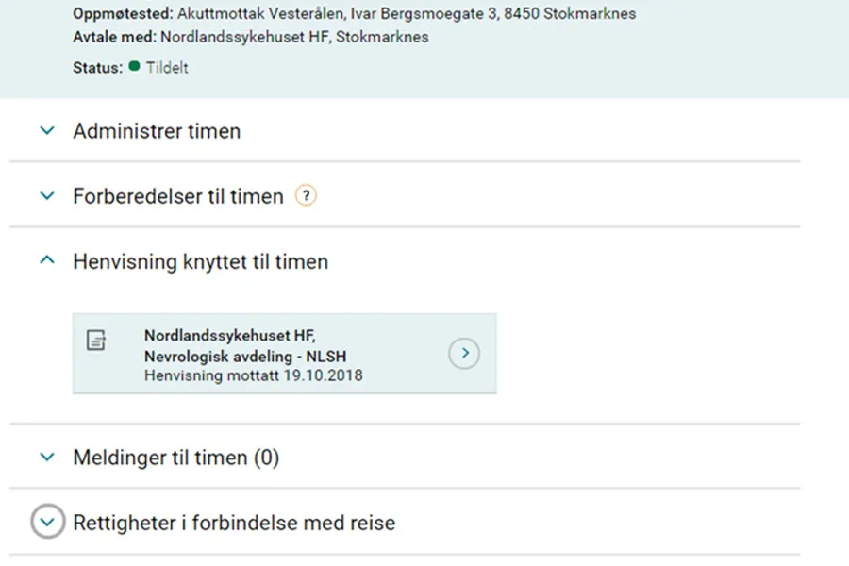The height and width of the screenshot is (566, 849).
Task: Click the green status indicator dot
Action: pos(134,67)
